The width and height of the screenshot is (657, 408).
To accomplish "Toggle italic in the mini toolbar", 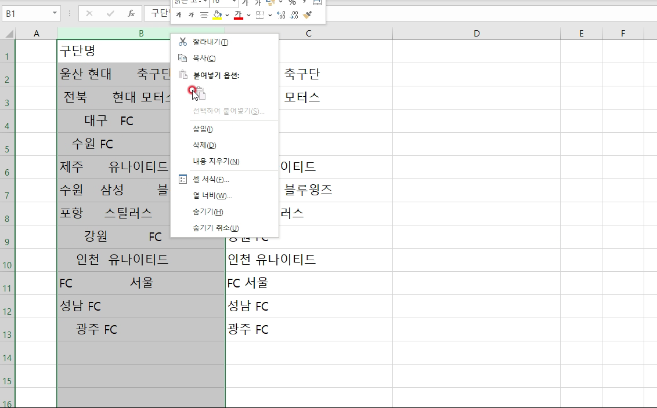I will 191,15.
